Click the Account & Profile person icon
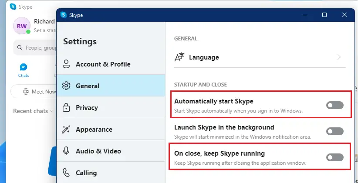Image resolution: width=358 pixels, height=183 pixels. 66,64
